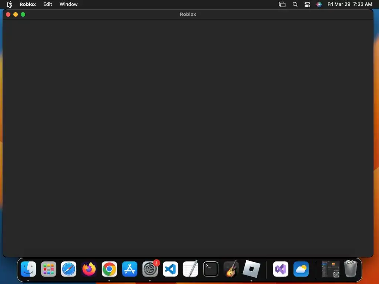
Task: Close the Roblox window
Action: (x=8, y=14)
